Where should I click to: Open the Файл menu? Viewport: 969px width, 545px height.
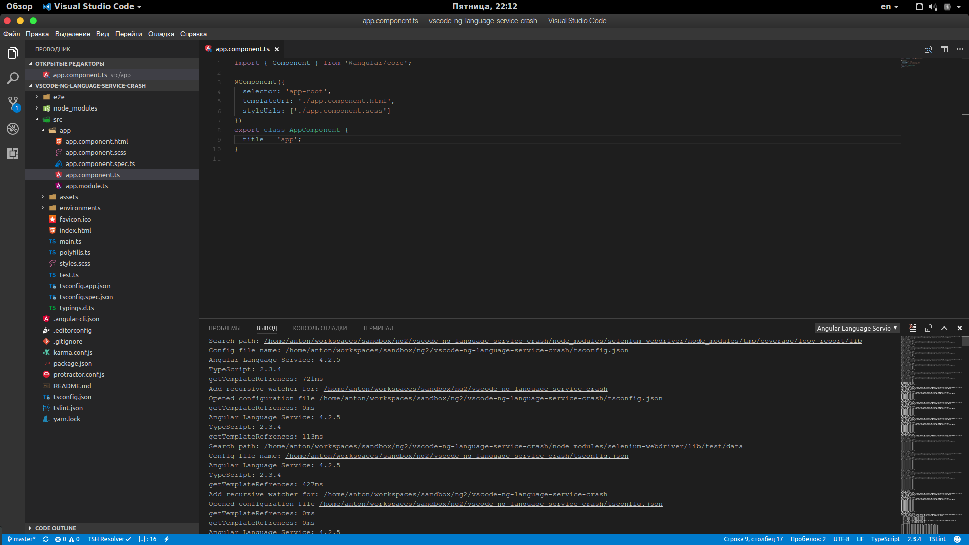[12, 34]
